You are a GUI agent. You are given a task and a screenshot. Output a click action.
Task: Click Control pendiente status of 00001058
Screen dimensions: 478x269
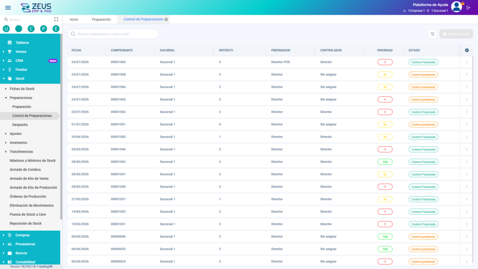[x=423, y=75]
